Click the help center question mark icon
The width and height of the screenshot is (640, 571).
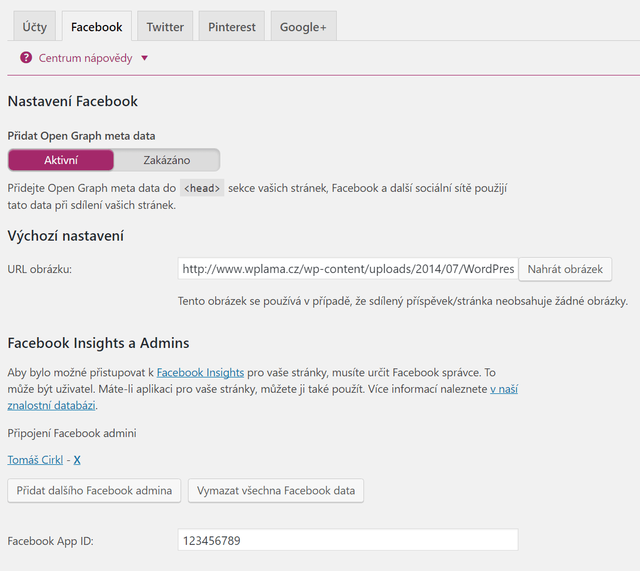pos(26,58)
